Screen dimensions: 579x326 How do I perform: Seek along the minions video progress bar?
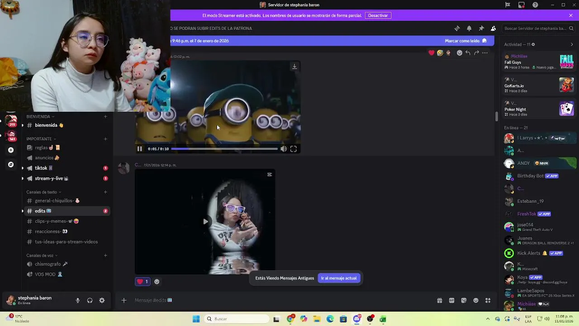pyautogui.click(x=224, y=149)
